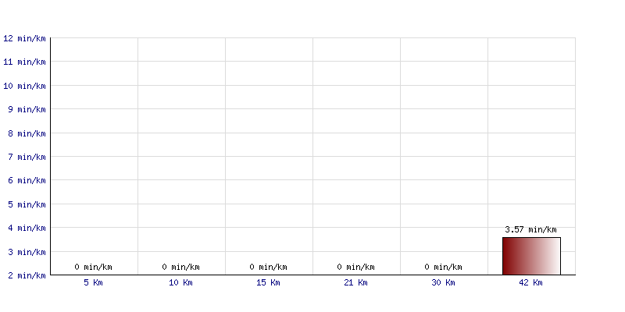Viewport: 625px width, 312px height.
Task: Select the 4 min/km axis label
Action: [x=27, y=228]
